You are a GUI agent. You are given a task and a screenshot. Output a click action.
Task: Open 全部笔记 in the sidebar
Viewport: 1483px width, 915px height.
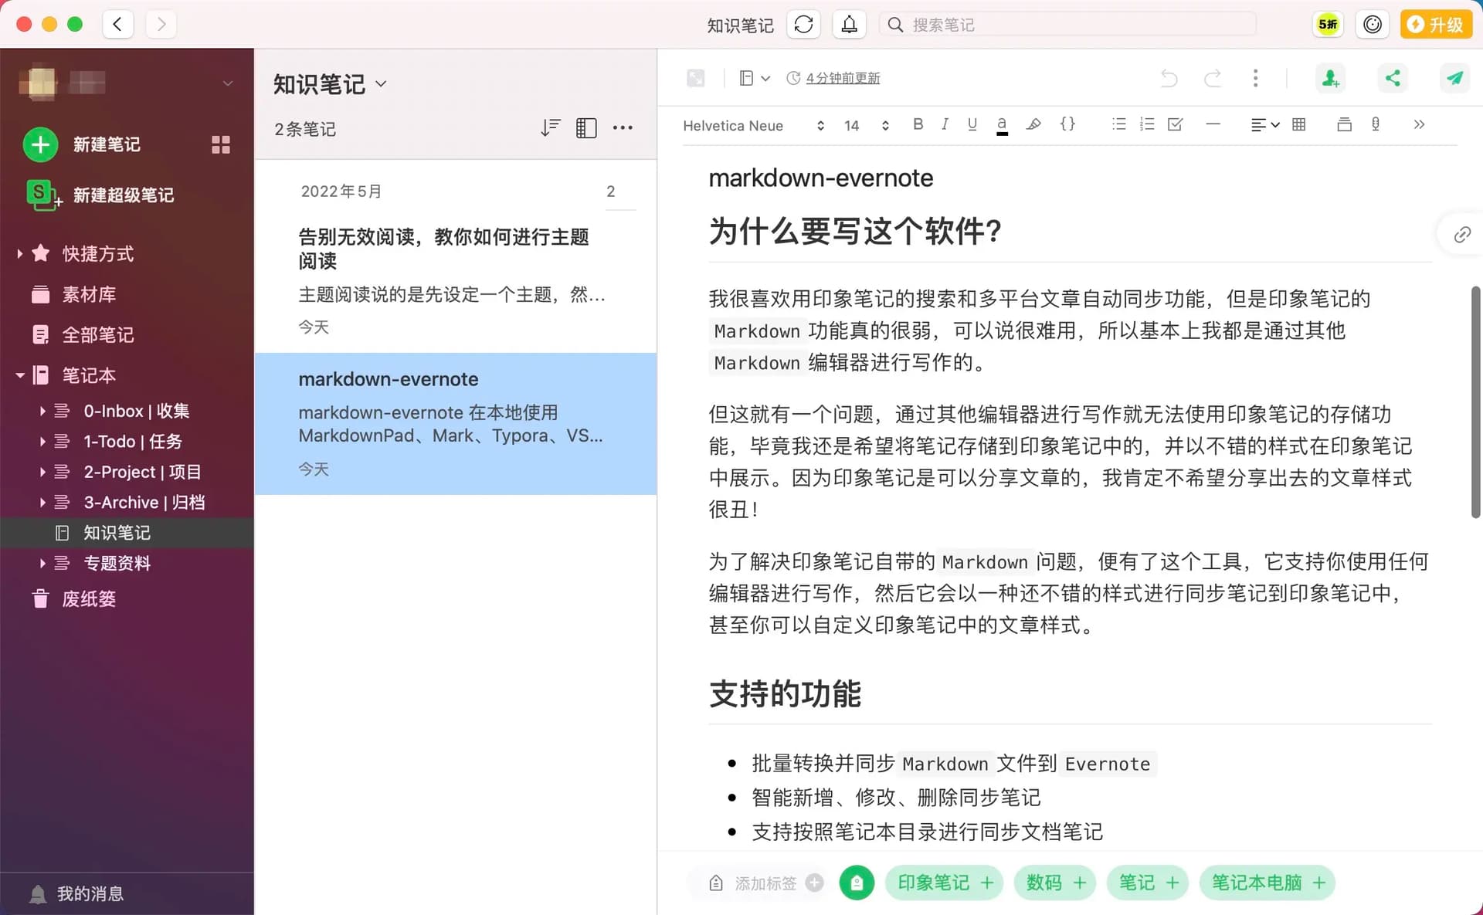tap(97, 334)
